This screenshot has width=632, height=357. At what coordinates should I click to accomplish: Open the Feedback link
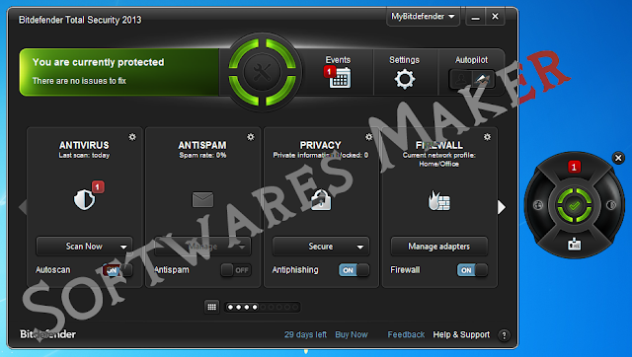406,334
